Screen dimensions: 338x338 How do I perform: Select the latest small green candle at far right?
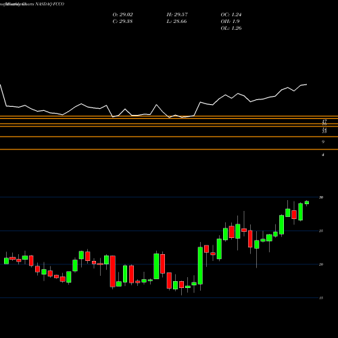coord(307,203)
